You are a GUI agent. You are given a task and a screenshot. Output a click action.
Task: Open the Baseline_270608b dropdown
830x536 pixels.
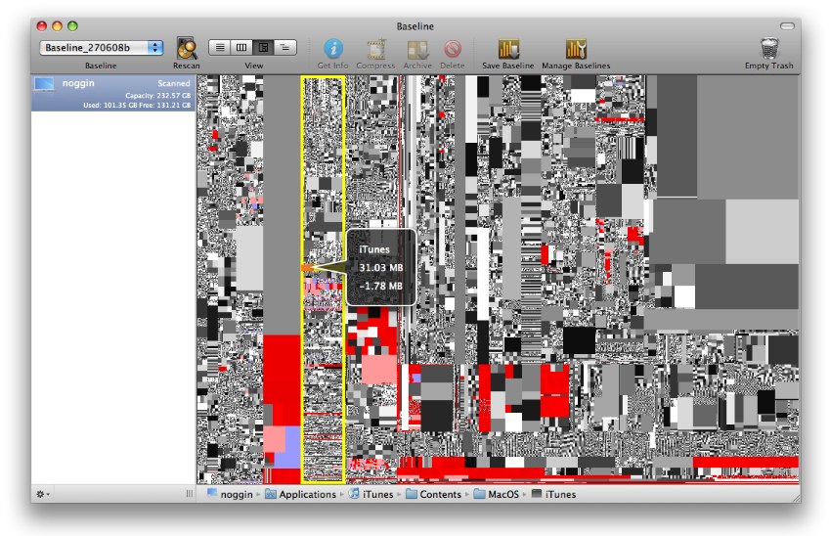pos(102,47)
